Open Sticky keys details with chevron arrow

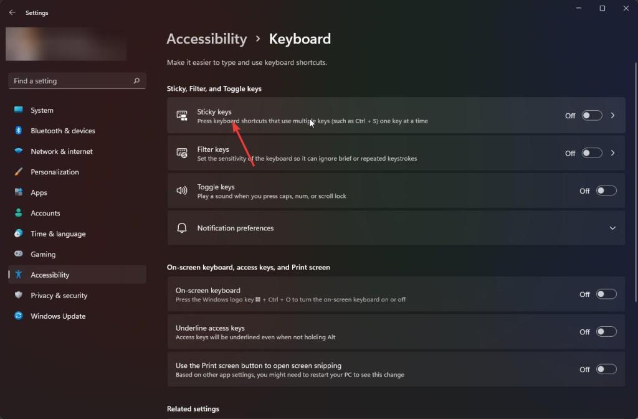pos(613,115)
